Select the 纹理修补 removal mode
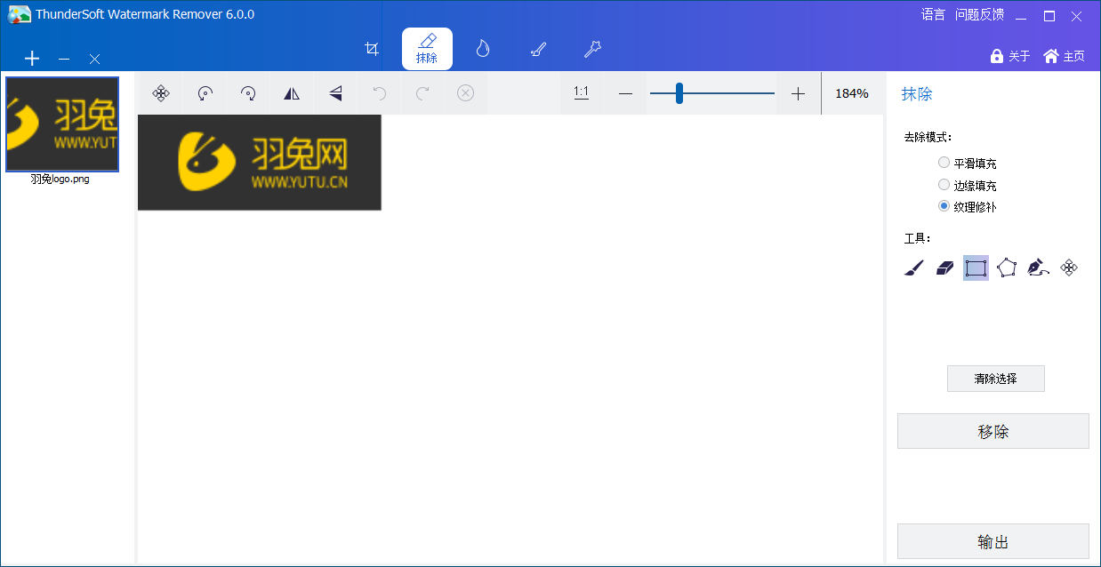 pyautogui.click(x=943, y=206)
